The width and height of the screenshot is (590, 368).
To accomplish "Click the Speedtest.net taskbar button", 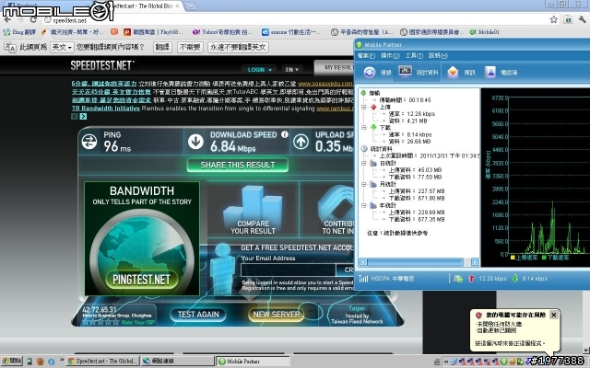I will [102, 362].
